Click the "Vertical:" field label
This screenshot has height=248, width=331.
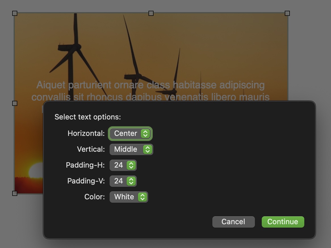(91, 149)
